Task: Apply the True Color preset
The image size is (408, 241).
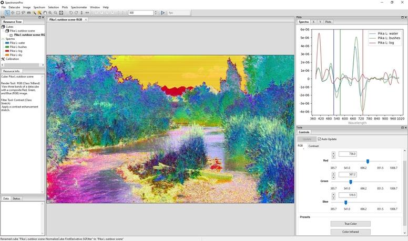Action: click(350, 224)
